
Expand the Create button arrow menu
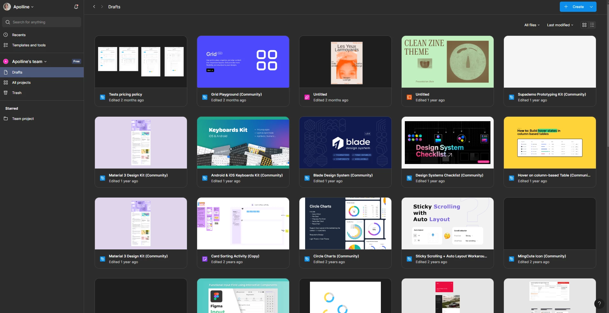pyautogui.click(x=591, y=7)
